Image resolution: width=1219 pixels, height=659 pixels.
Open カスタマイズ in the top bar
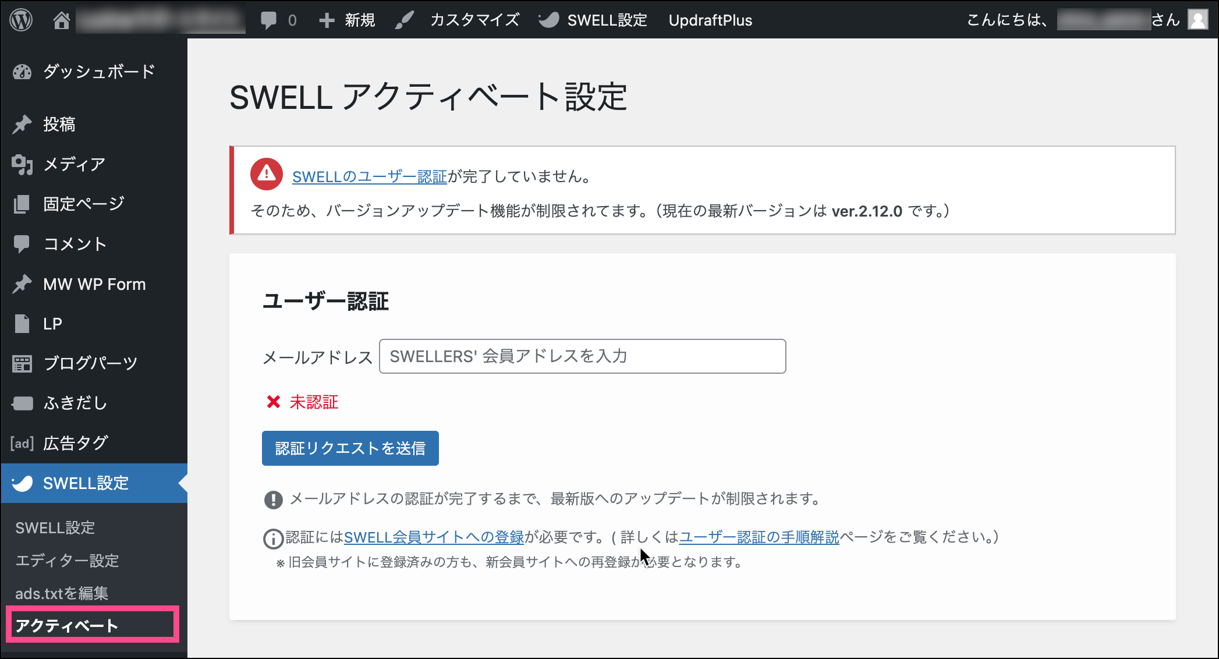[474, 20]
